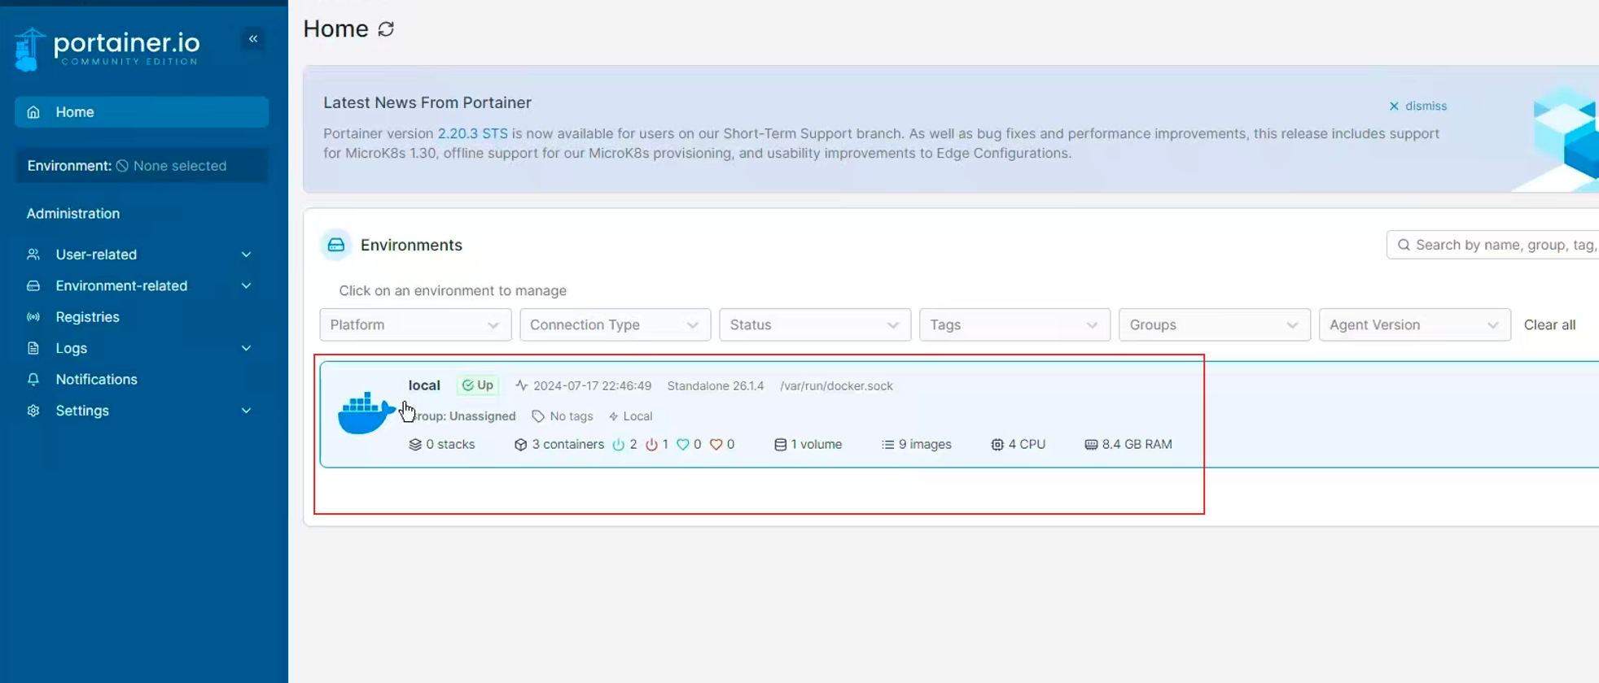Click the running containers power icon

click(619, 445)
